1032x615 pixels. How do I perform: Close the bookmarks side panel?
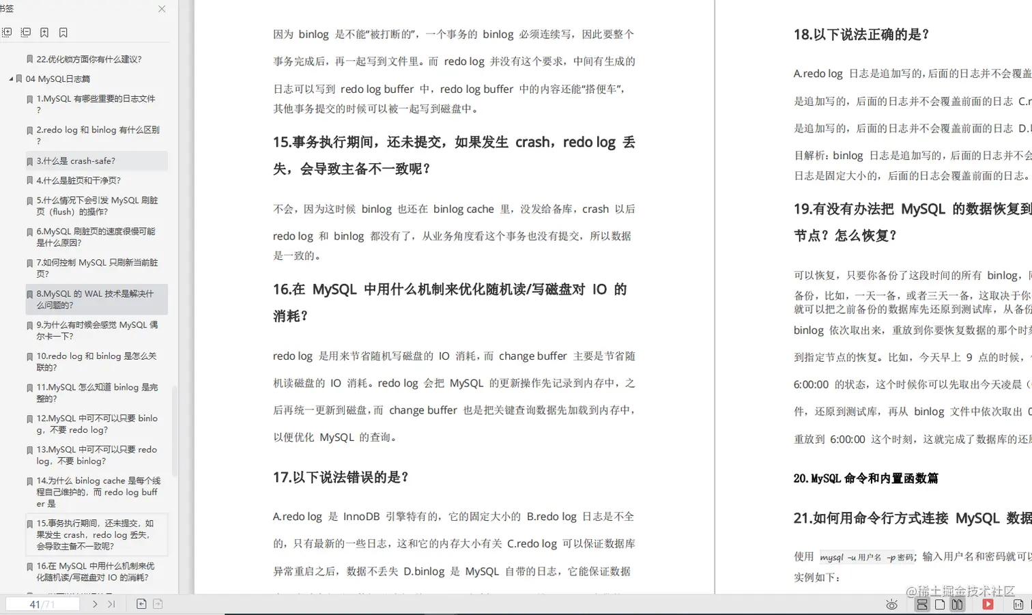(x=162, y=9)
